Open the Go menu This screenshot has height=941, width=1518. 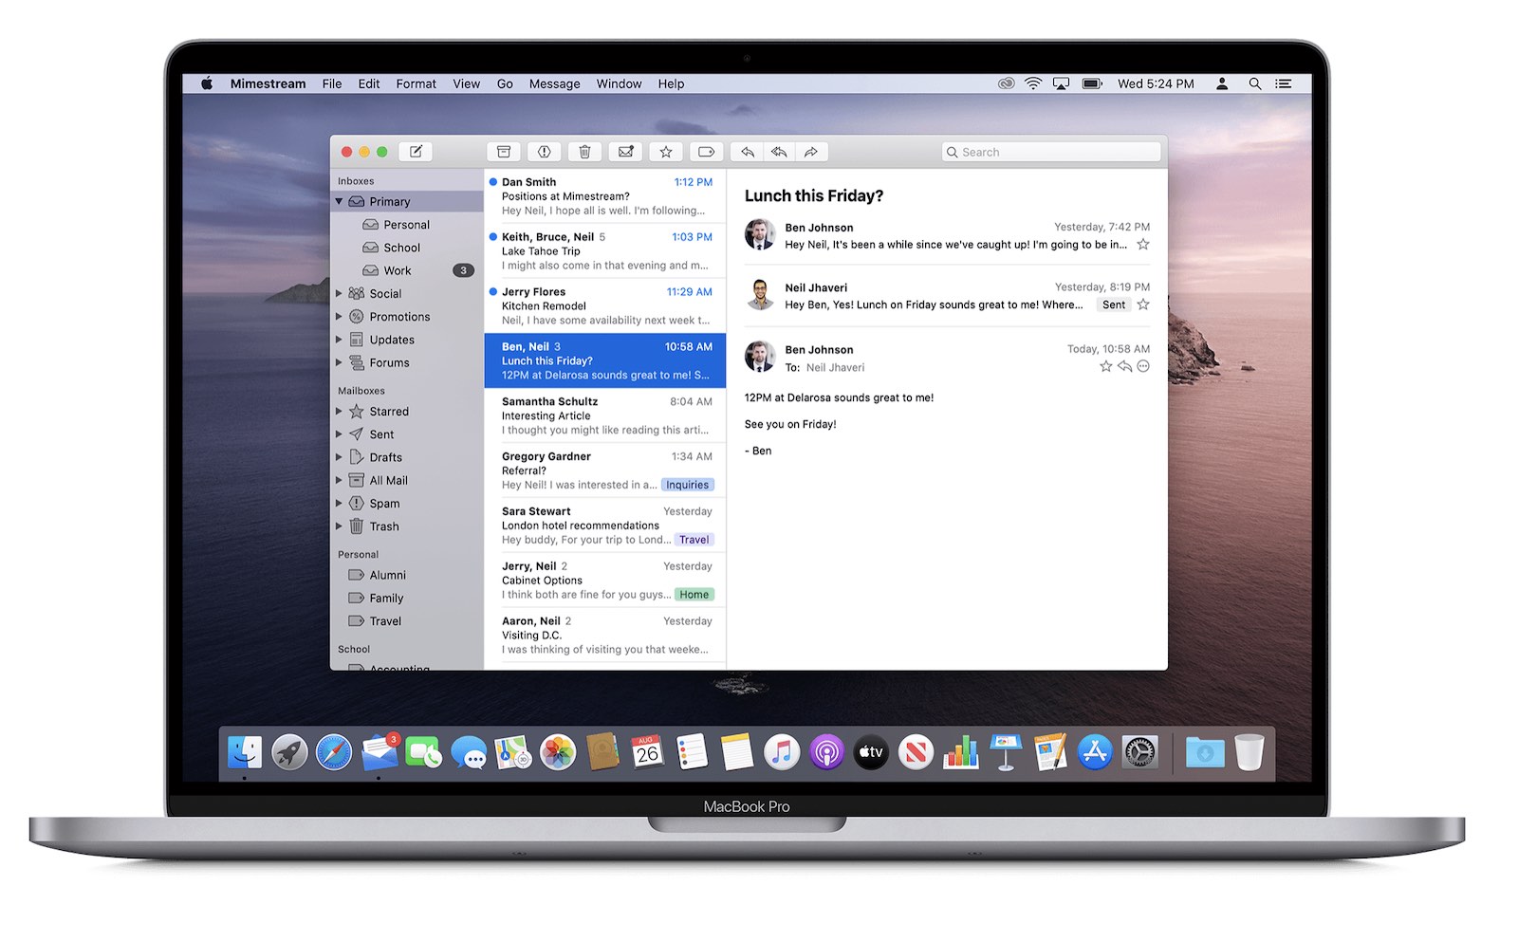pyautogui.click(x=505, y=83)
